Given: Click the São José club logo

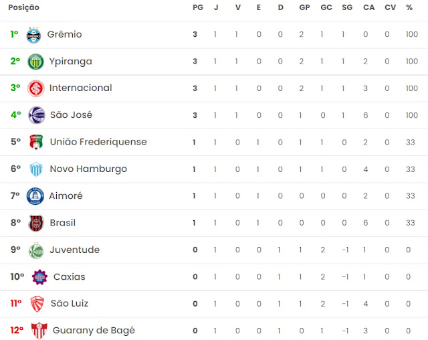Looking at the screenshot, I should click(37, 115).
